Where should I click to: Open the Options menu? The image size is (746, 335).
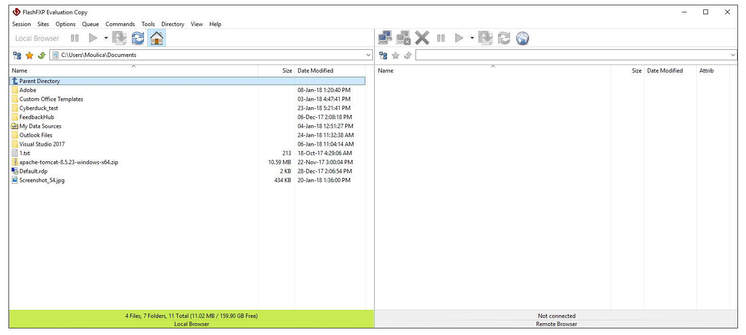click(x=66, y=24)
